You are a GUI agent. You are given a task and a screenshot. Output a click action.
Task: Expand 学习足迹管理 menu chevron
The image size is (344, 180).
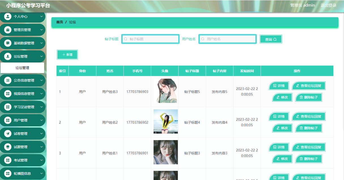point(41,107)
